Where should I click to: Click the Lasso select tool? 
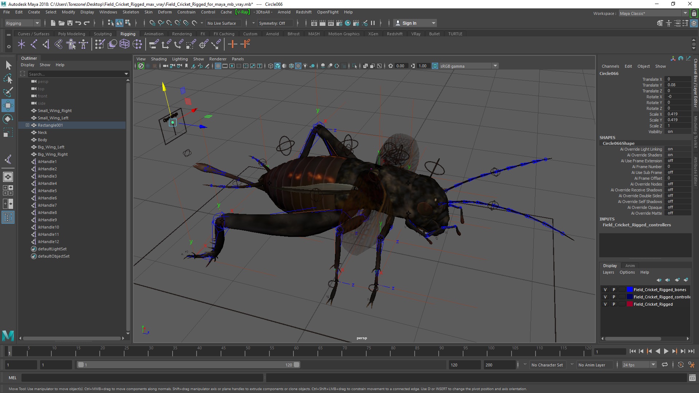click(x=8, y=79)
